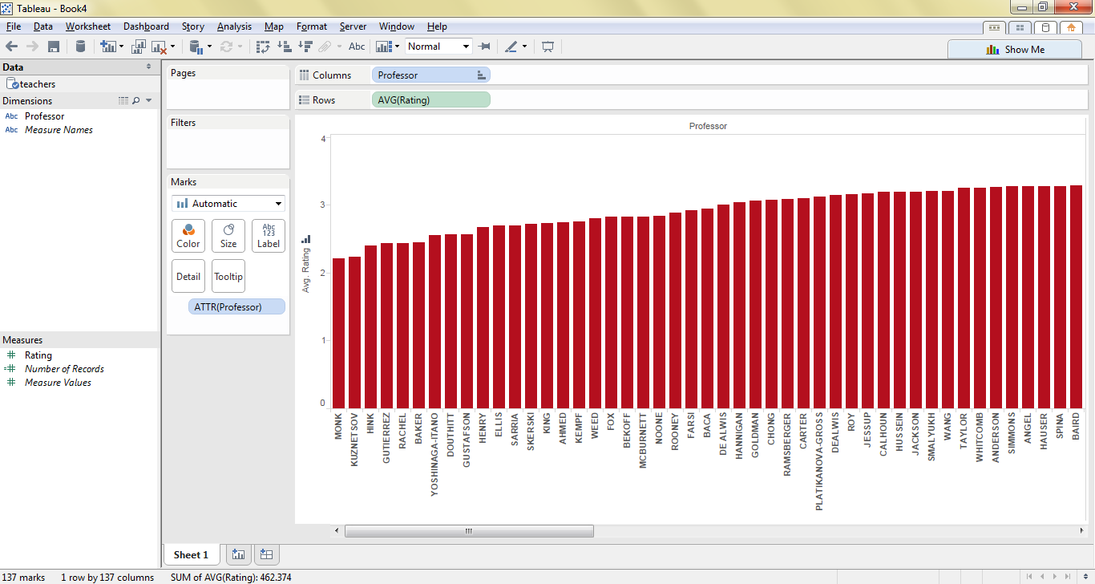Swap rows and columns
This screenshot has width=1095, height=584.
pyautogui.click(x=263, y=47)
